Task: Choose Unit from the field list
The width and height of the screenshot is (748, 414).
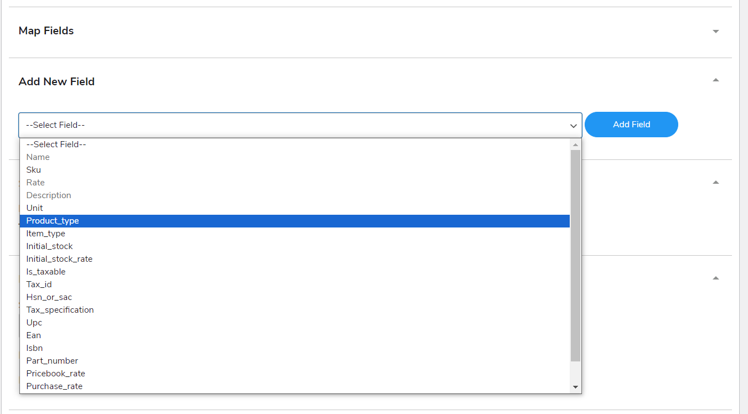Action: (34, 208)
